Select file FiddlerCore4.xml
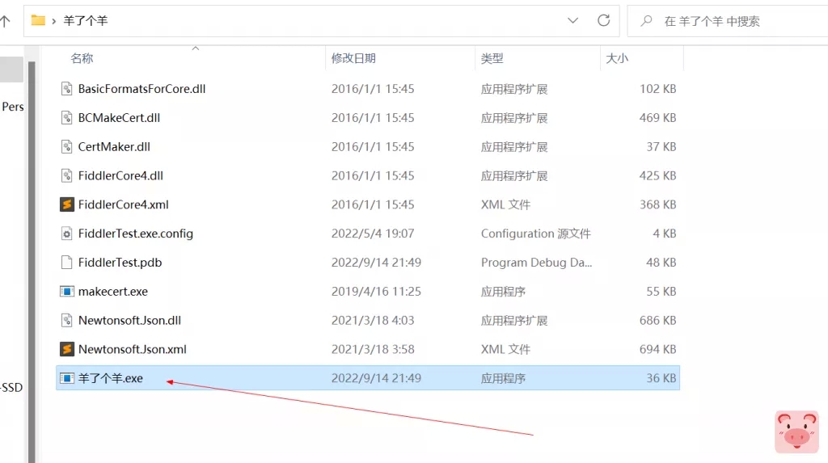Image resolution: width=828 pixels, height=463 pixels. coord(123,204)
